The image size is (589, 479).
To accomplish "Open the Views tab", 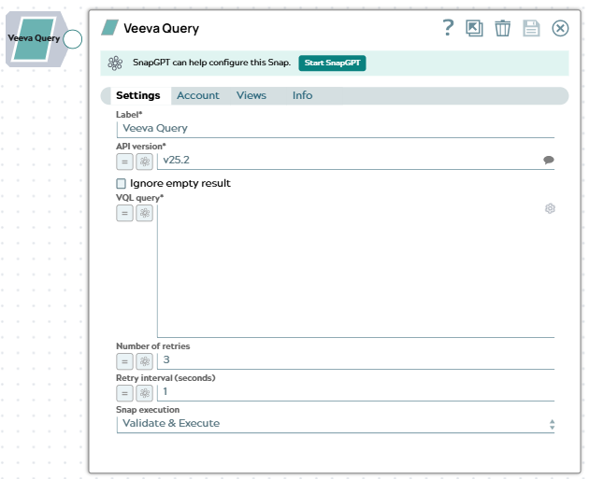I will point(251,95).
